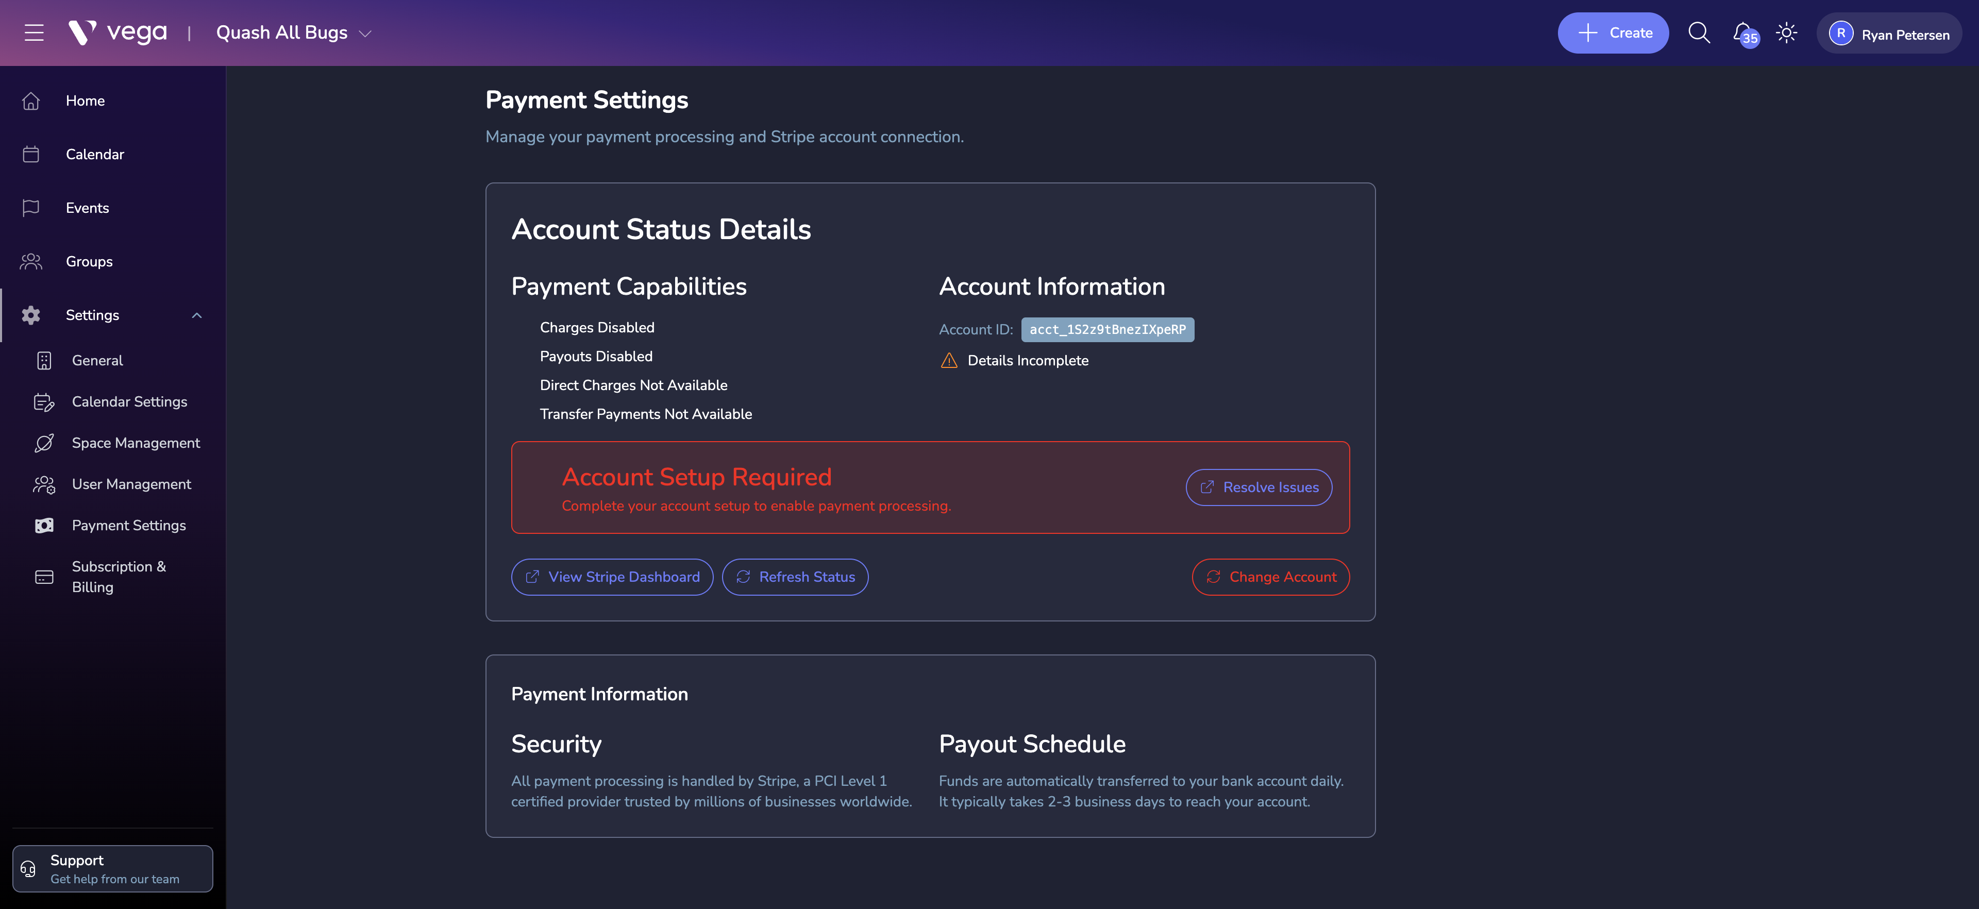Open the hamburger menu
1979x909 pixels.
click(34, 32)
